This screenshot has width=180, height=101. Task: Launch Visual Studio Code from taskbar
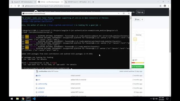tap(34, 99)
